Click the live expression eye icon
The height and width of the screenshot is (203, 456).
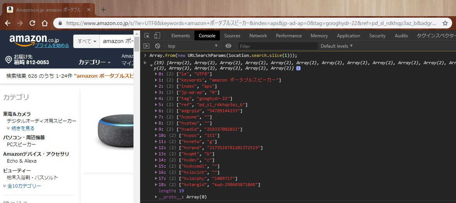[x=228, y=46]
